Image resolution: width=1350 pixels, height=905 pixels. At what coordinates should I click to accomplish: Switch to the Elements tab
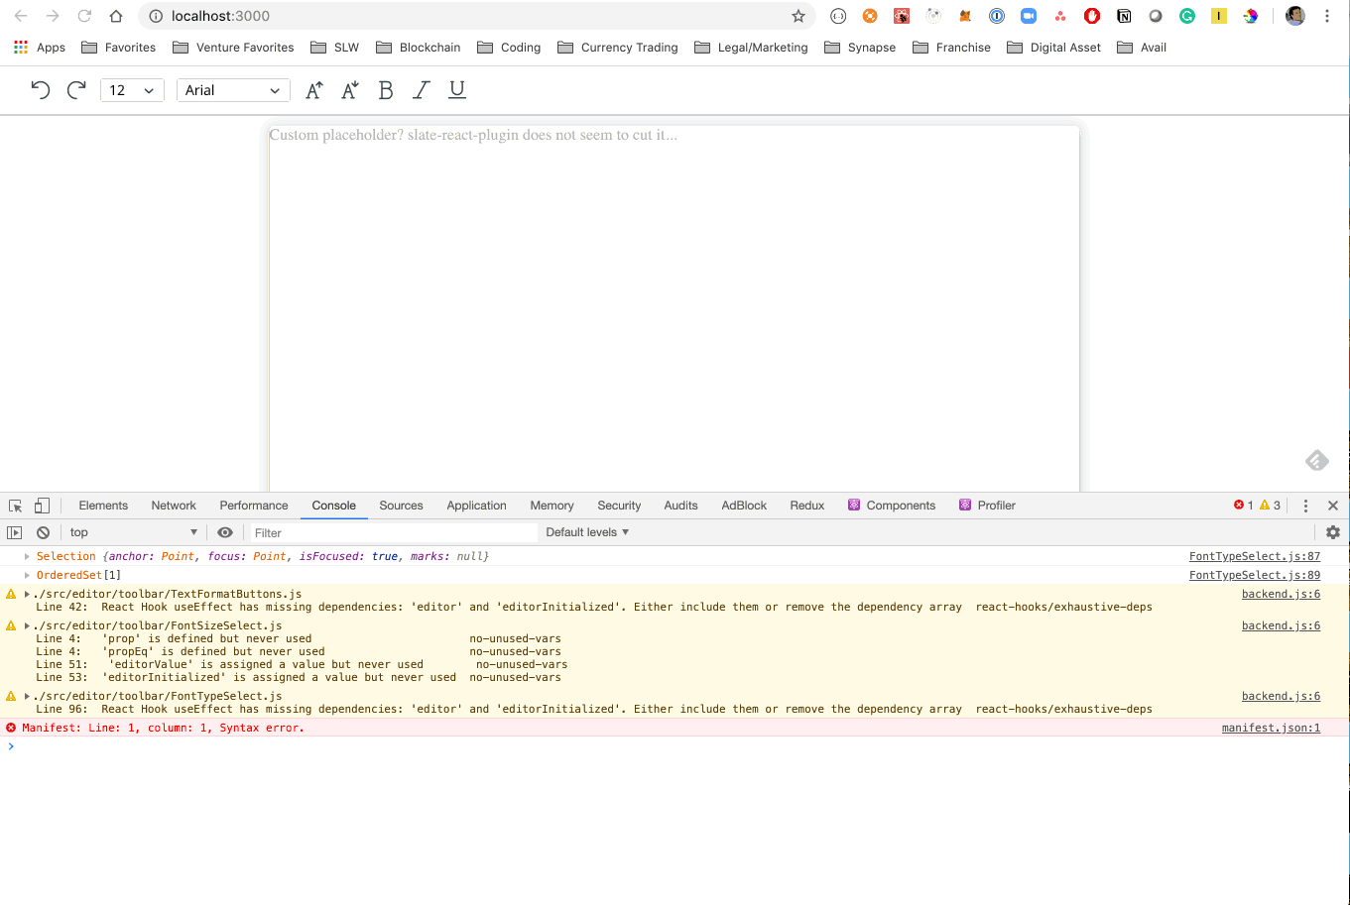103,506
